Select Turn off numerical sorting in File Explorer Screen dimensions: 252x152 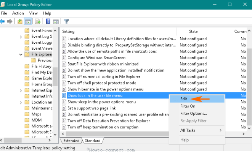pyautogui.click(x=104, y=76)
